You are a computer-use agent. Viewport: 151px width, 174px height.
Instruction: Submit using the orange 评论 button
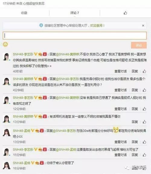(139, 45)
